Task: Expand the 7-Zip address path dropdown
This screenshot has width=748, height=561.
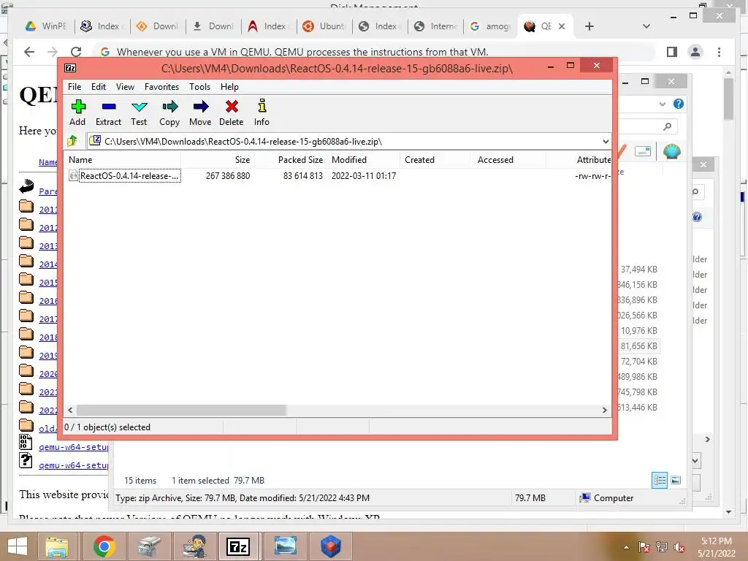Action: click(x=606, y=142)
